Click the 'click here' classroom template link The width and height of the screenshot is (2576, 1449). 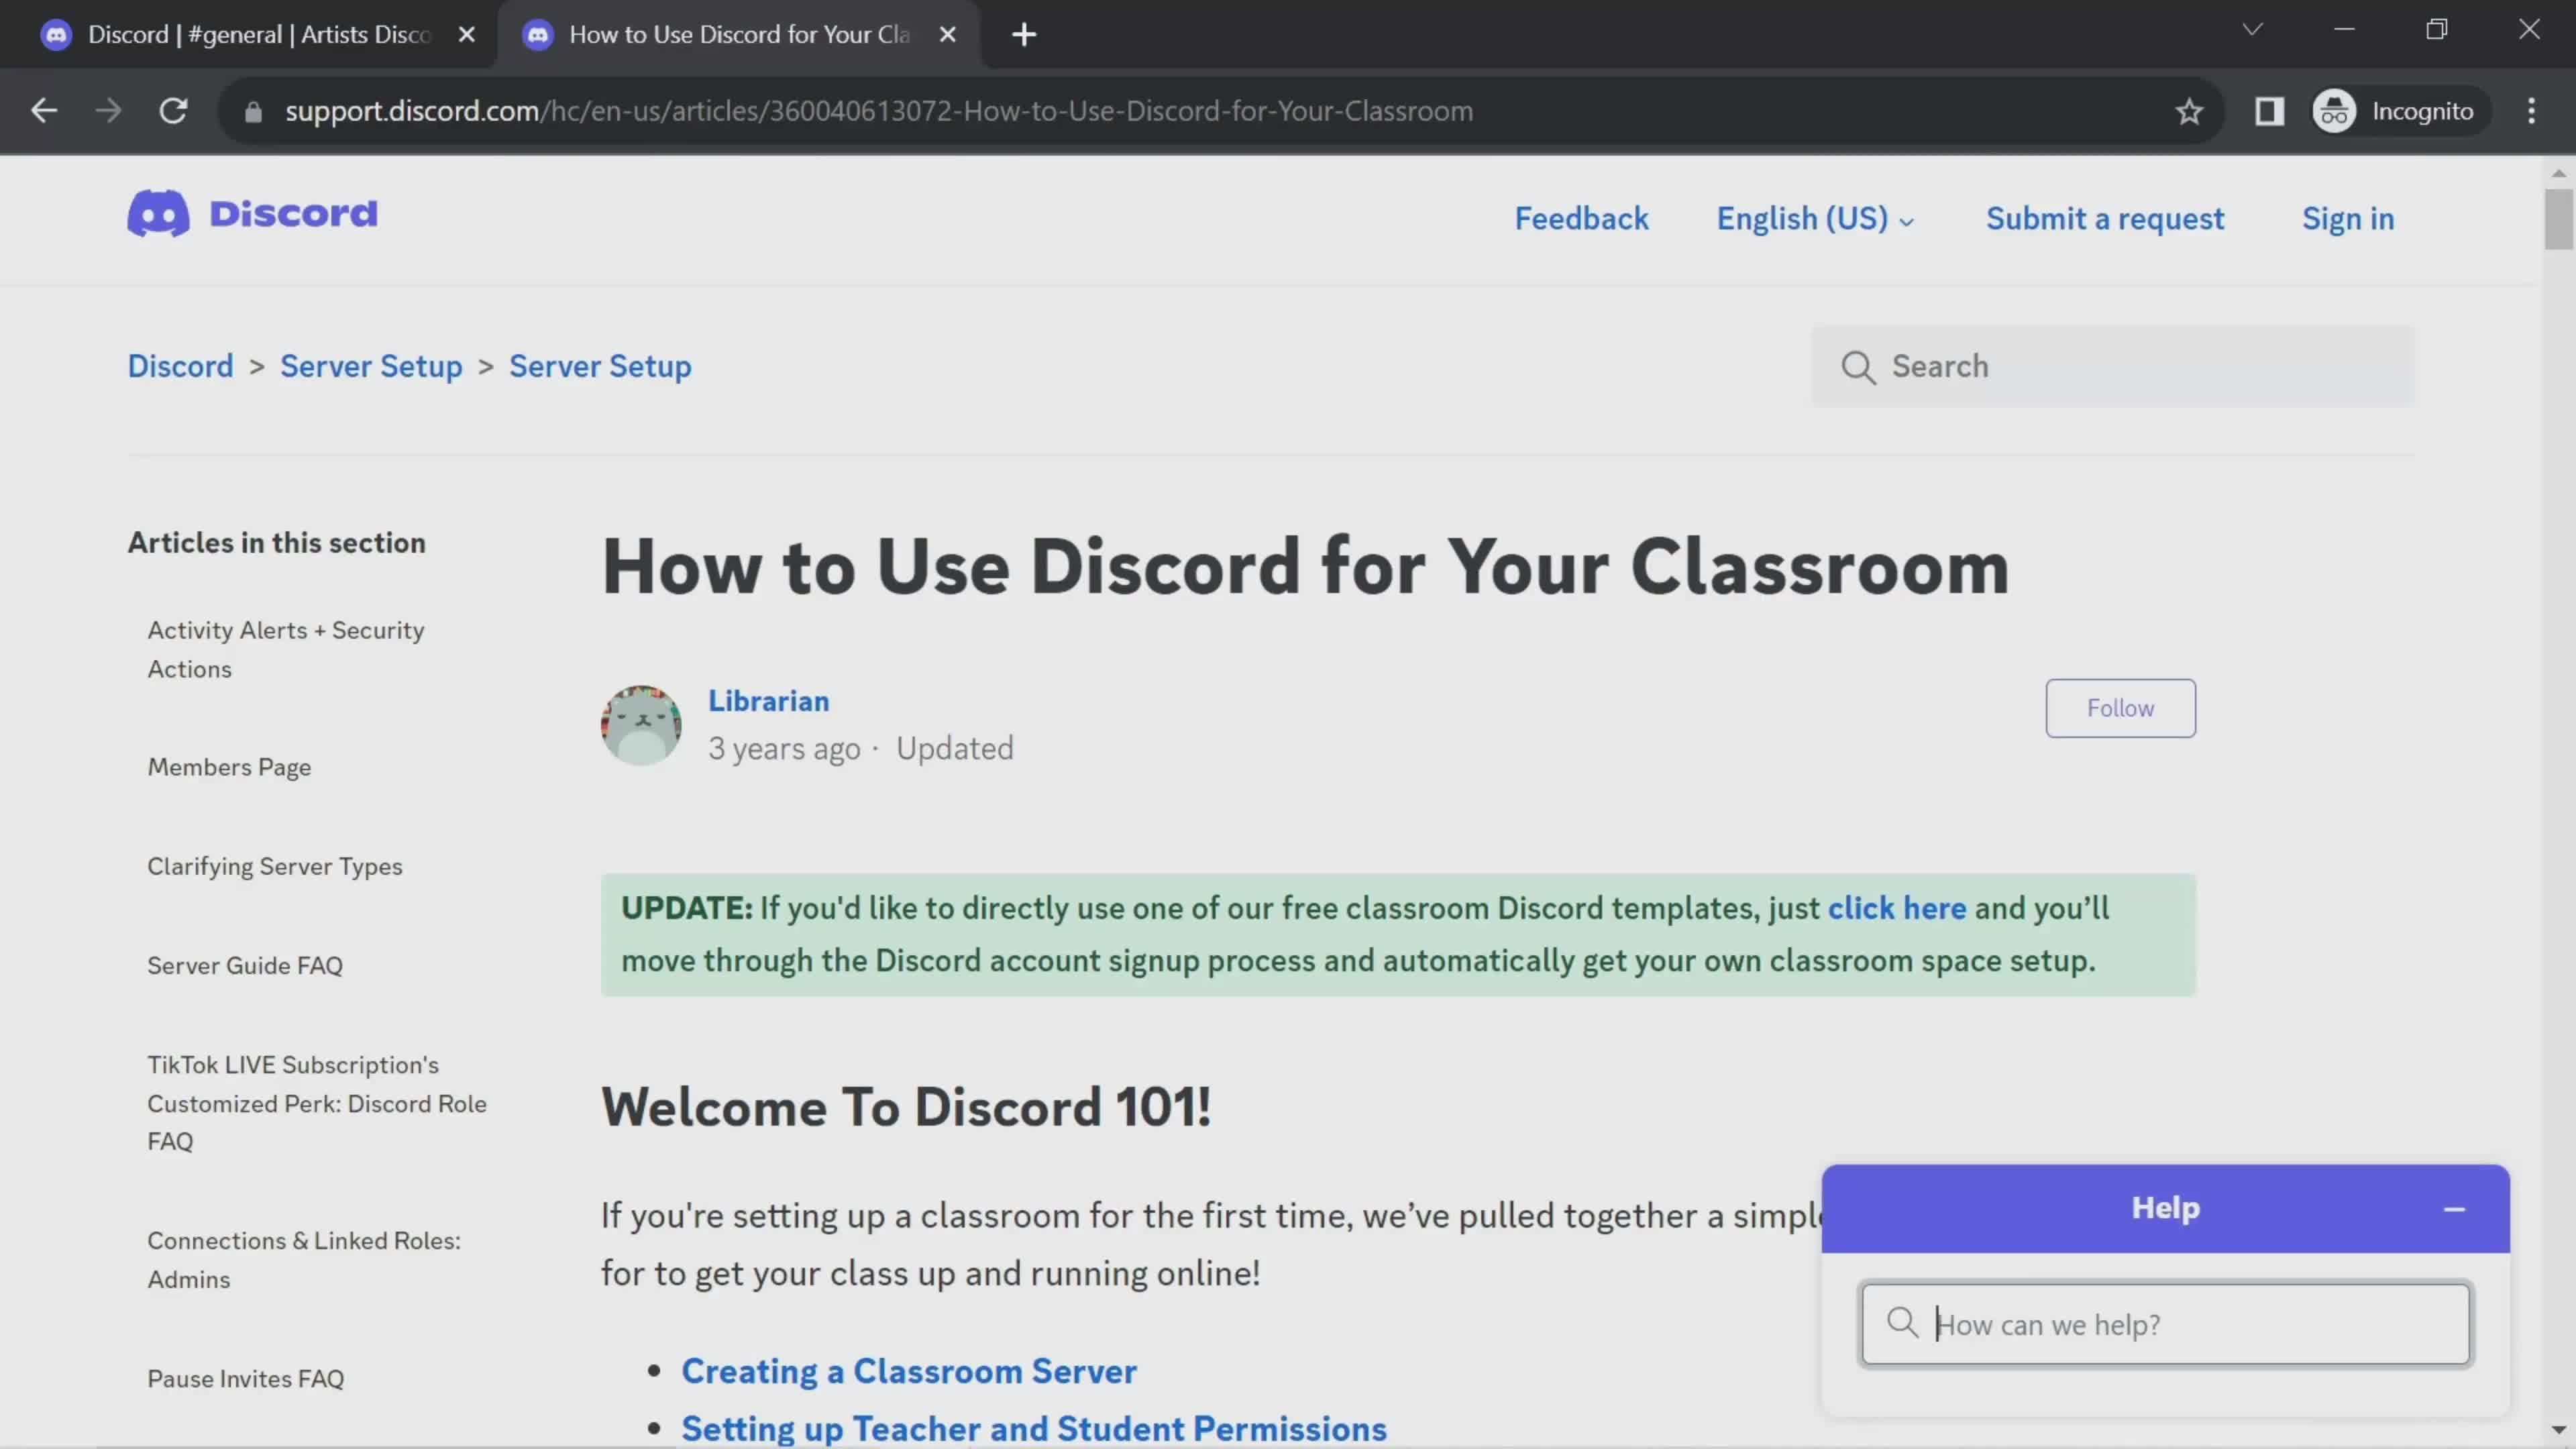(1896, 908)
